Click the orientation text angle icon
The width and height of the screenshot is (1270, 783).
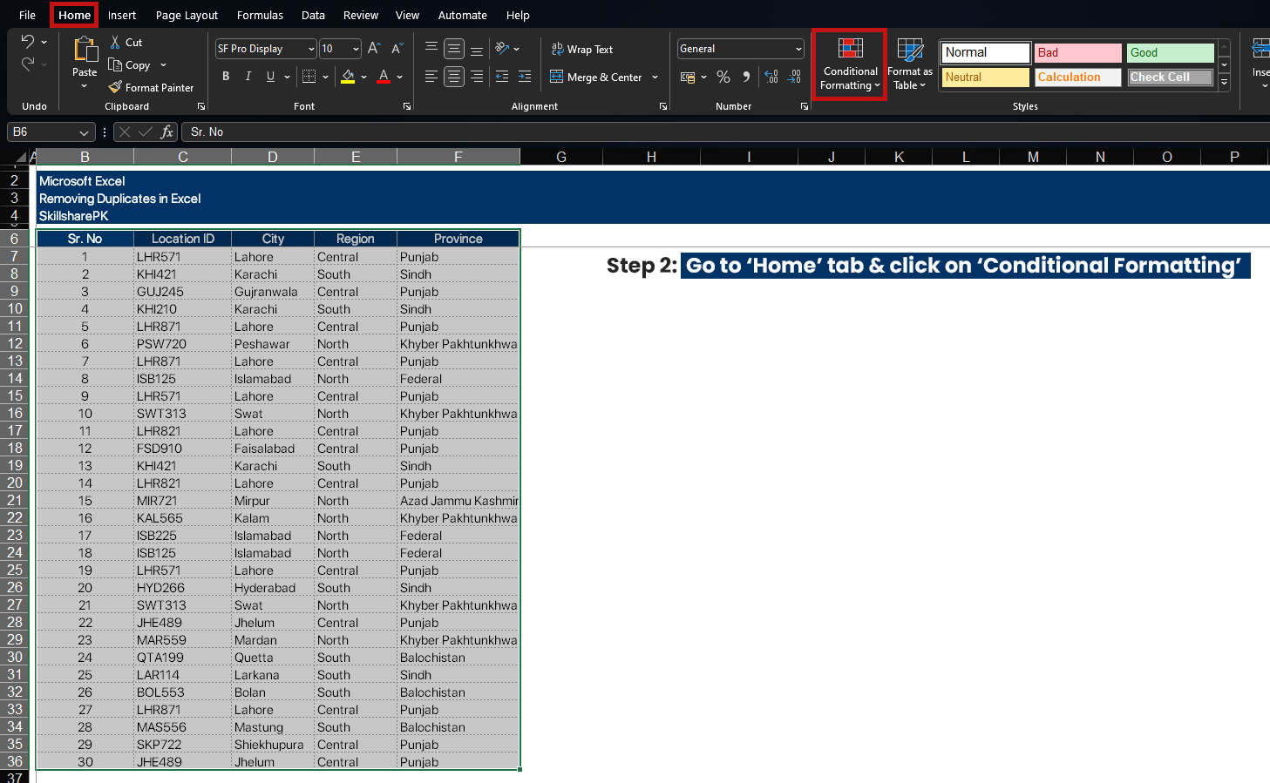click(x=502, y=49)
